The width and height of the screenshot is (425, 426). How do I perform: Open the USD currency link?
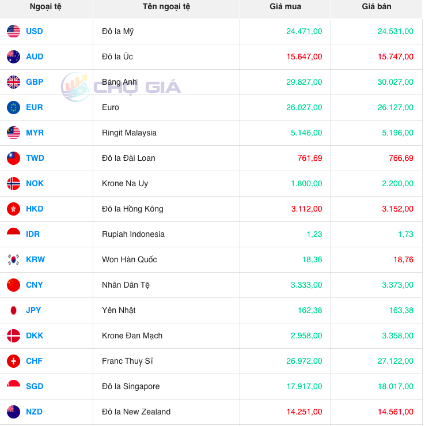pos(35,31)
